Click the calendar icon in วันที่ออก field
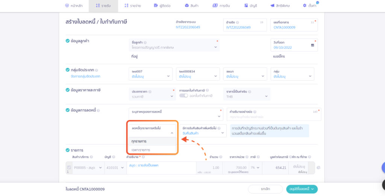 click(312, 45)
